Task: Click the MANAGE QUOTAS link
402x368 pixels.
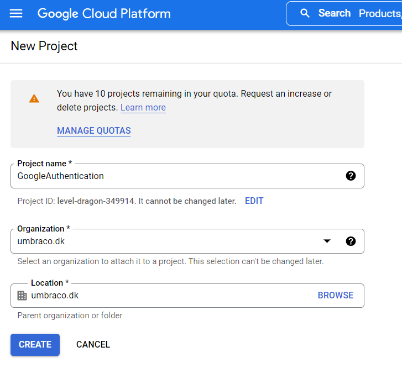Action: pyautogui.click(x=94, y=131)
